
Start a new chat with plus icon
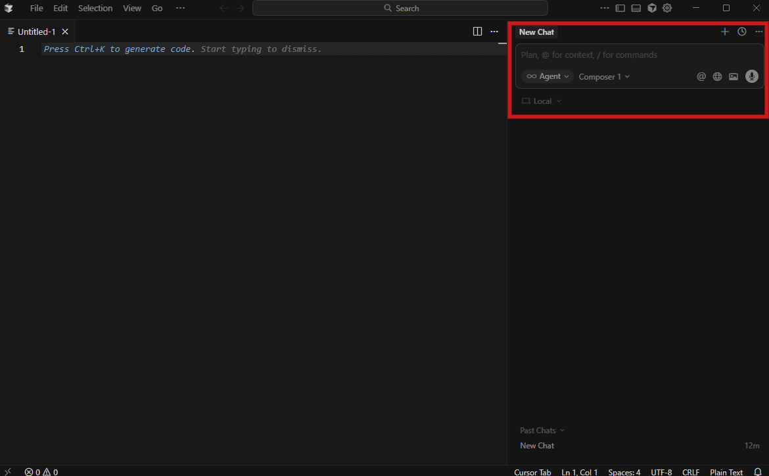tap(725, 32)
